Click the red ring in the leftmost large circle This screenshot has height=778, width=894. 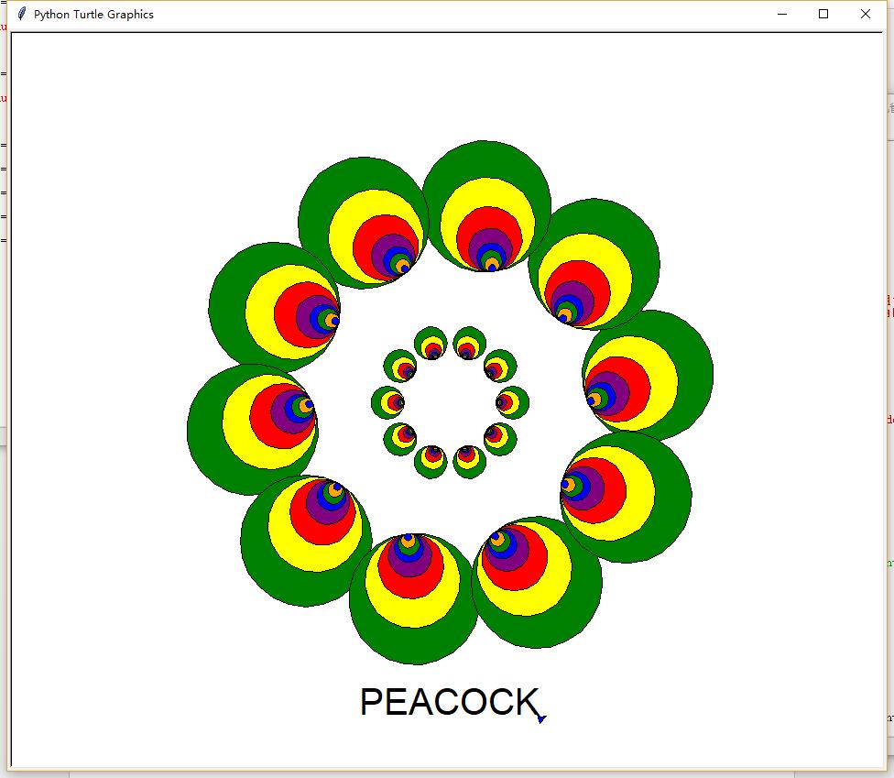click(x=267, y=422)
